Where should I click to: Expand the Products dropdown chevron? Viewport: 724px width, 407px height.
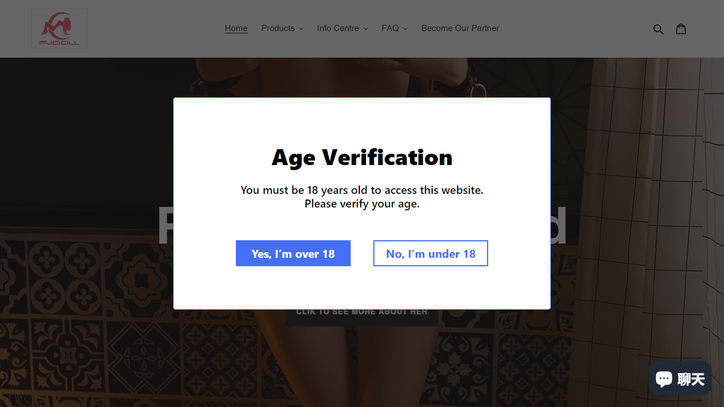301,29
